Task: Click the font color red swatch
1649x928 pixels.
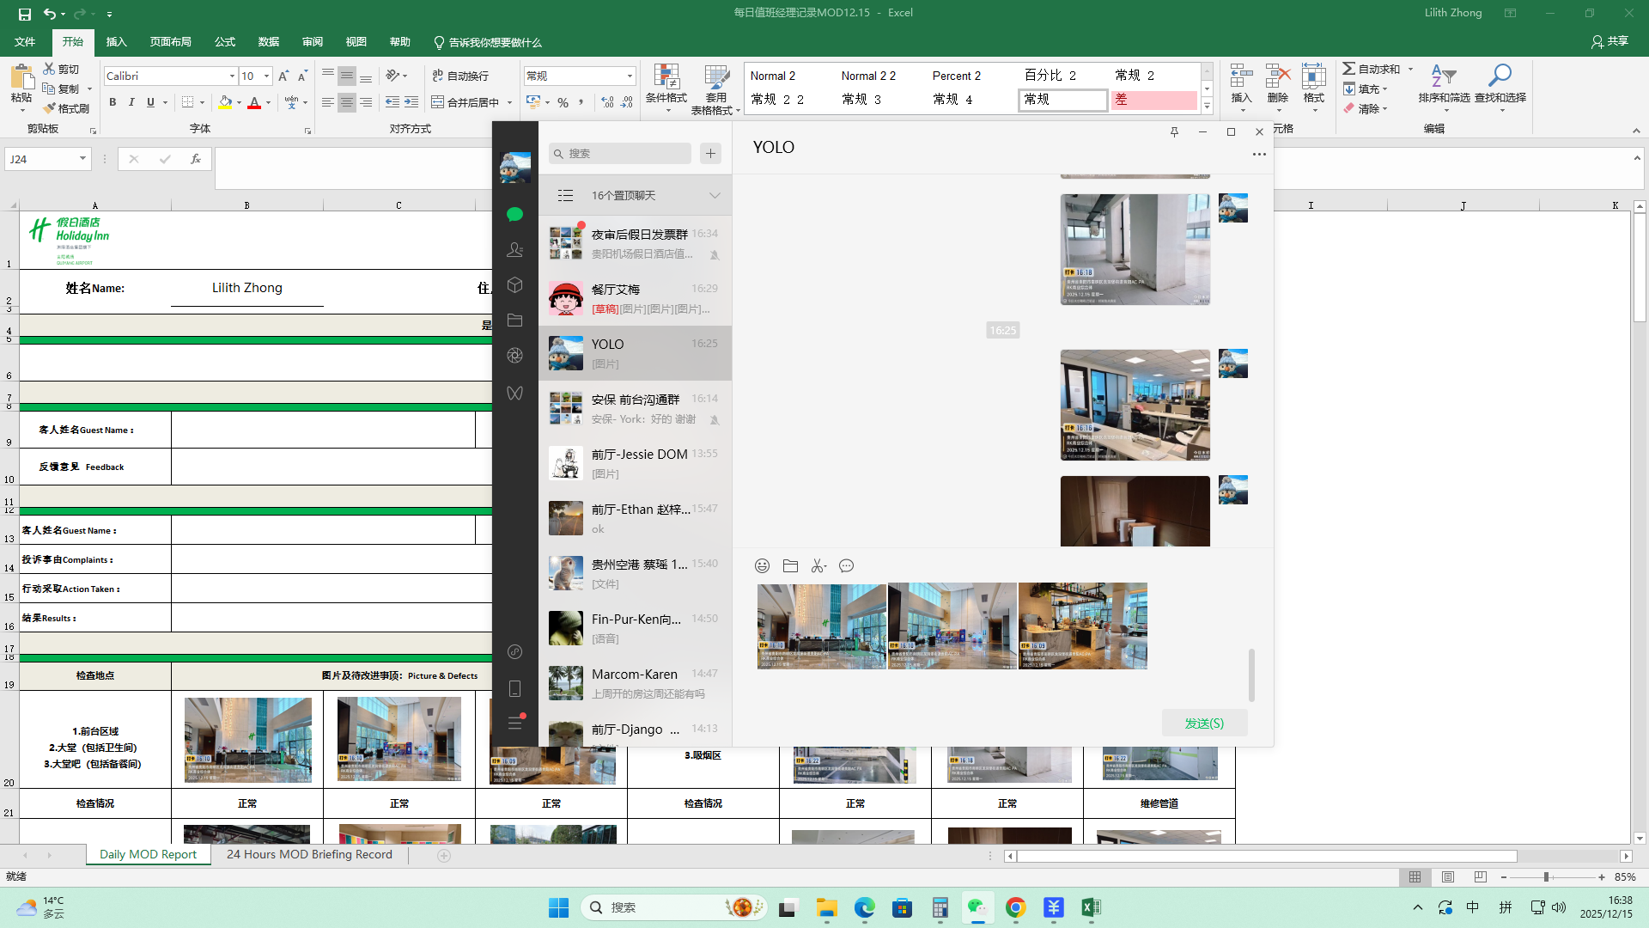Action: click(254, 103)
